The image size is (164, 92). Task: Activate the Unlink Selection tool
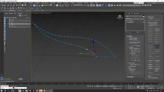pyautogui.click(x=11, y=5)
